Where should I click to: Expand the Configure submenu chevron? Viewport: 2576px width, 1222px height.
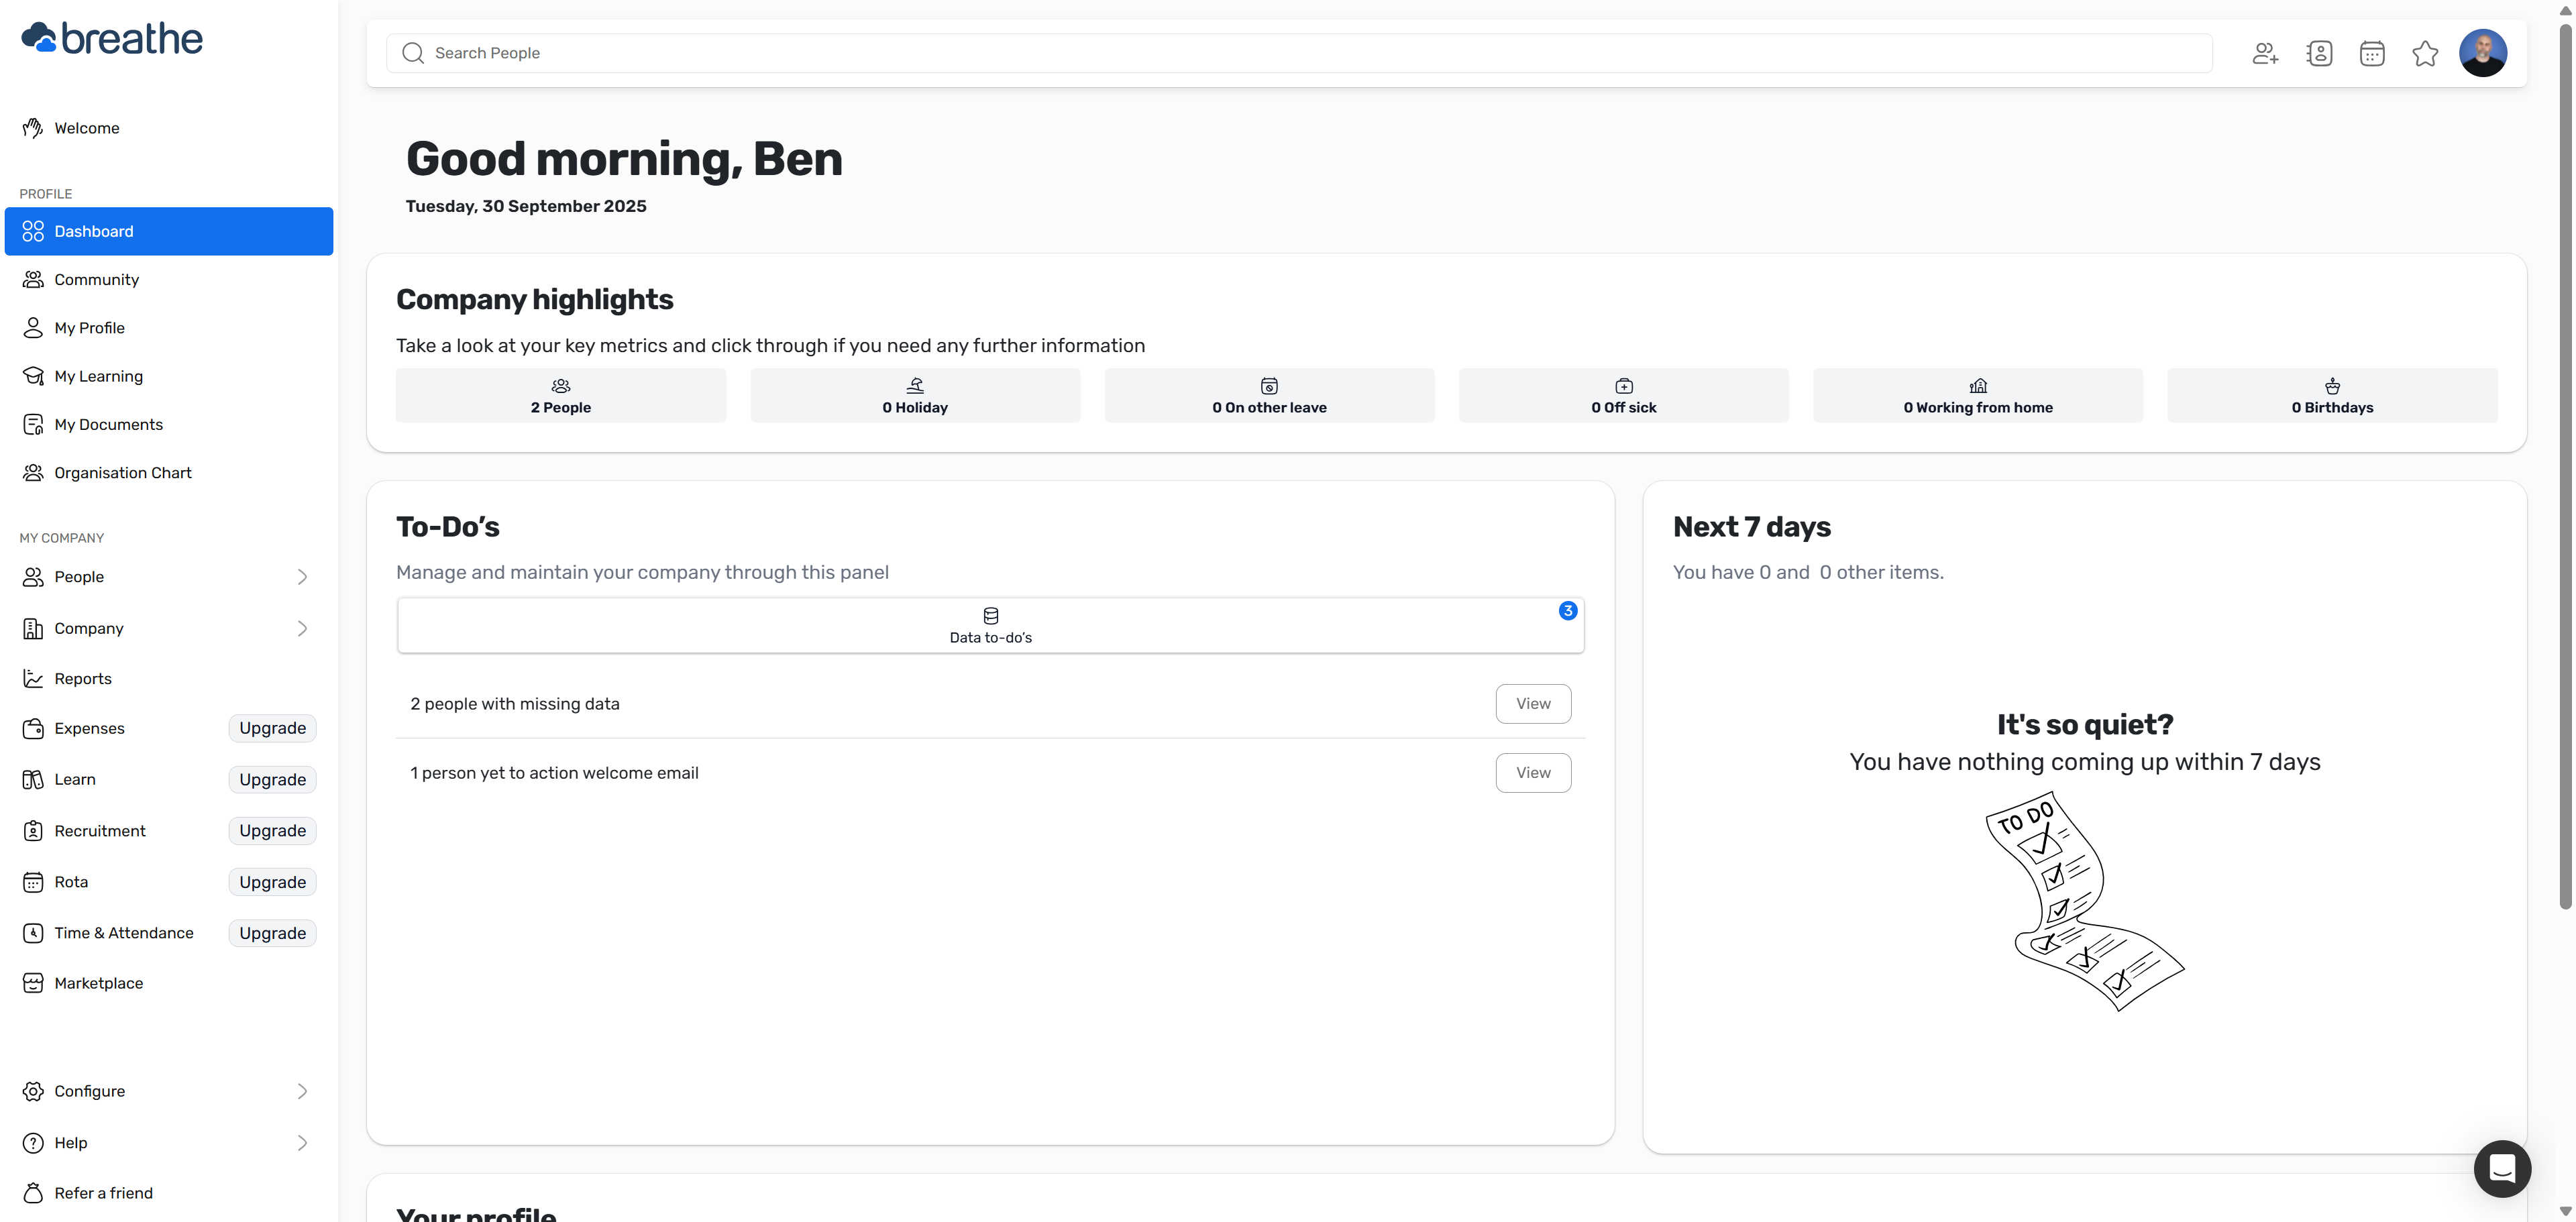(302, 1091)
